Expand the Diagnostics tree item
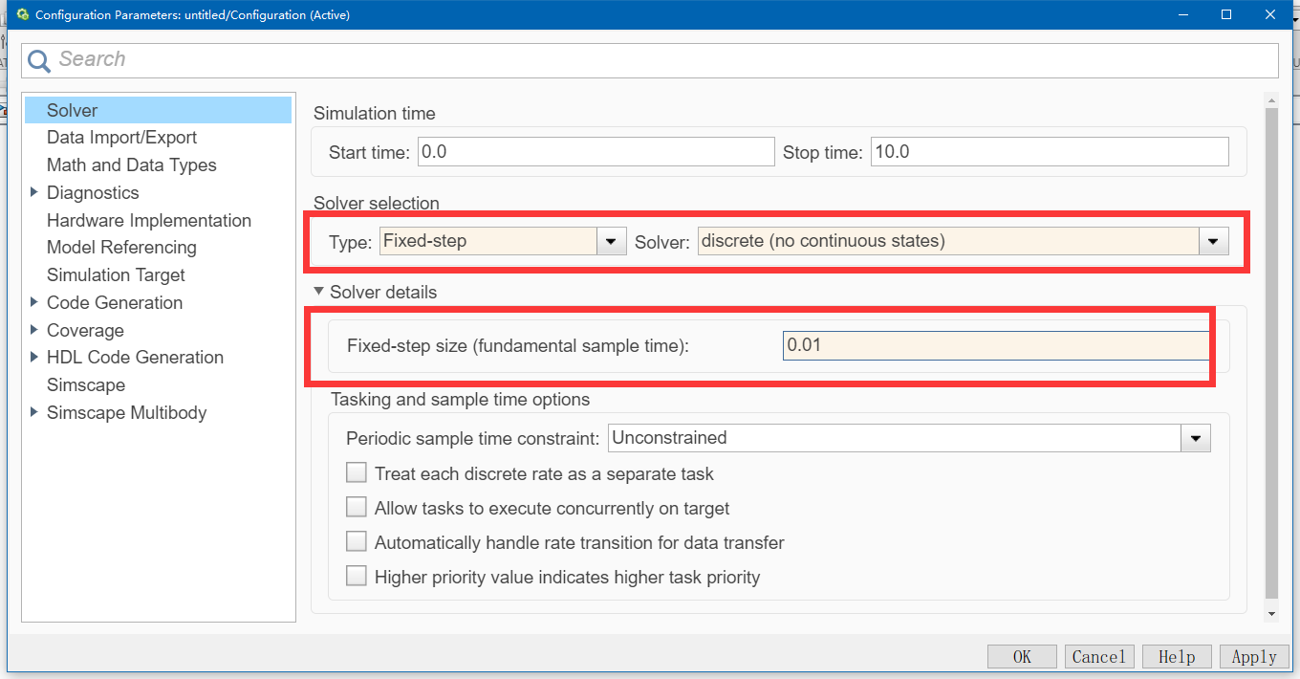The height and width of the screenshot is (679, 1300). [35, 192]
